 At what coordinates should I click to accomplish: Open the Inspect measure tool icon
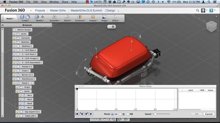point(93,17)
